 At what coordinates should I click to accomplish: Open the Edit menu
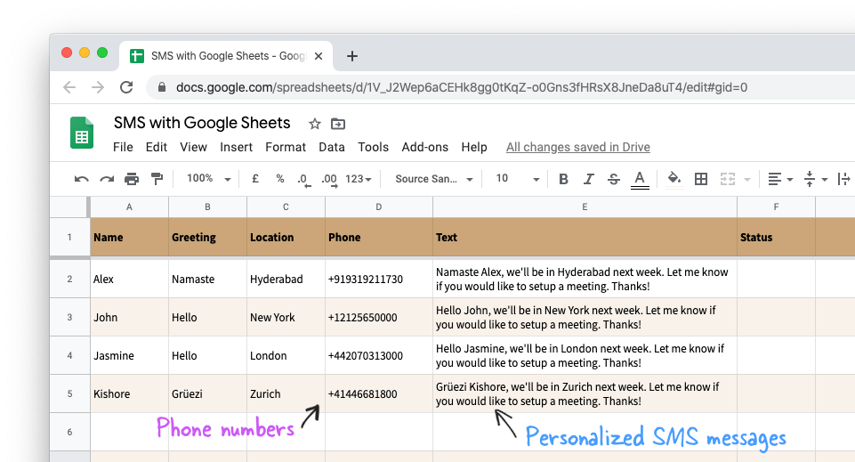(x=156, y=147)
